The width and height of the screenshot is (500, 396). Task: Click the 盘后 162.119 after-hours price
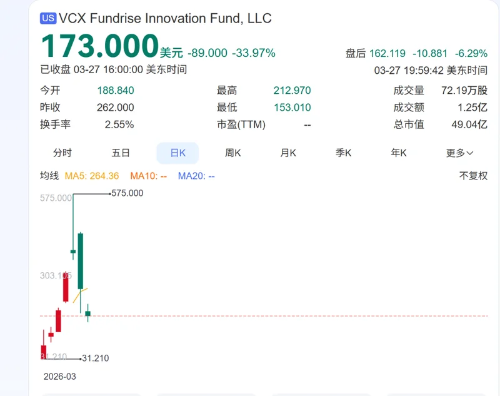(375, 53)
